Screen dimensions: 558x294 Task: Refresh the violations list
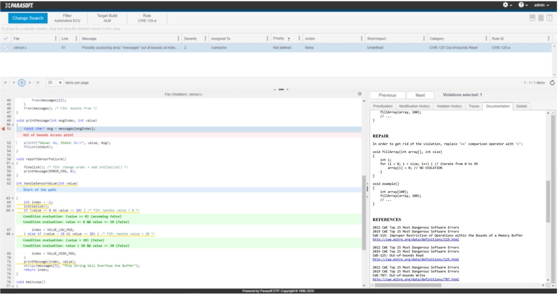552,83
